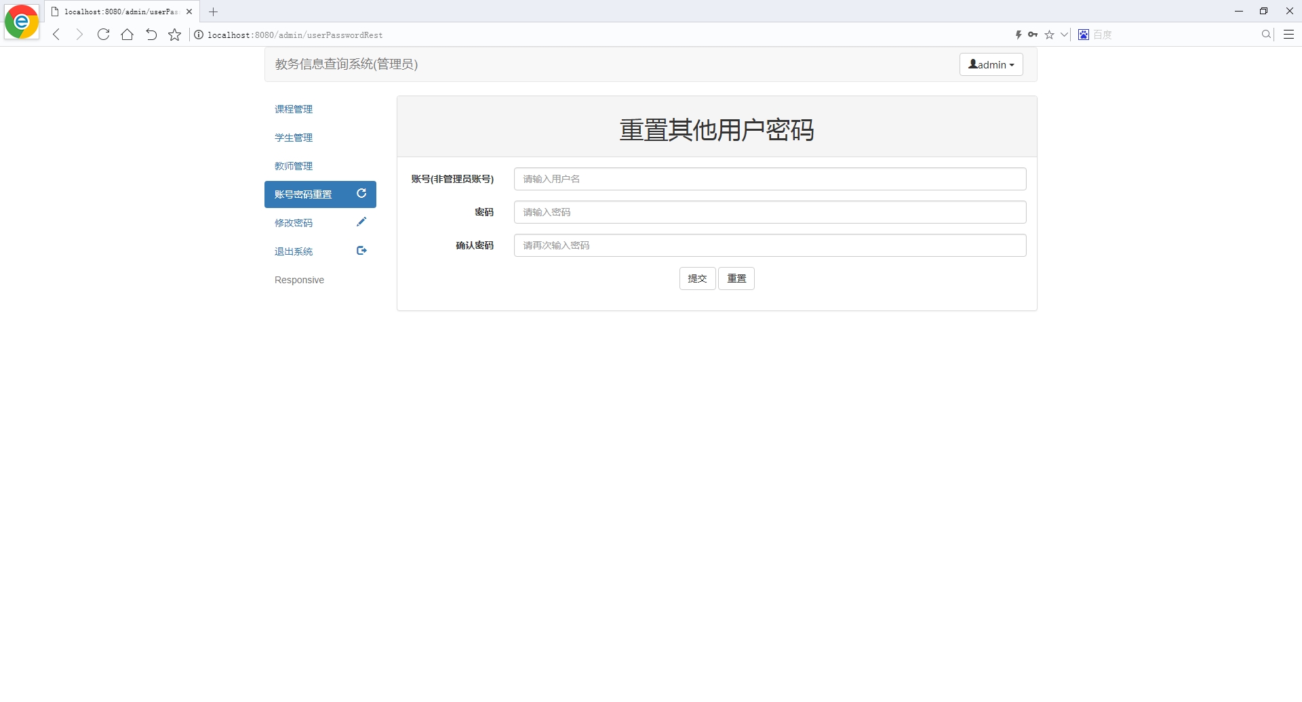Expand the chevron beside favorites star
Image resolution: width=1302 pixels, height=702 pixels.
coord(1064,35)
